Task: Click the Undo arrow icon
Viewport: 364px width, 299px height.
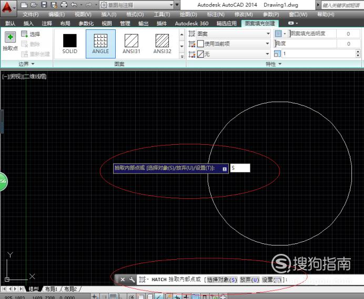Action: click(x=74, y=5)
